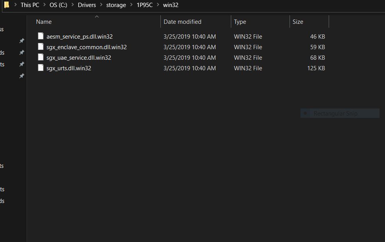This screenshot has height=242, width=385.
Task: Open the Drivers folder from the breadcrumb
Action: click(x=87, y=5)
